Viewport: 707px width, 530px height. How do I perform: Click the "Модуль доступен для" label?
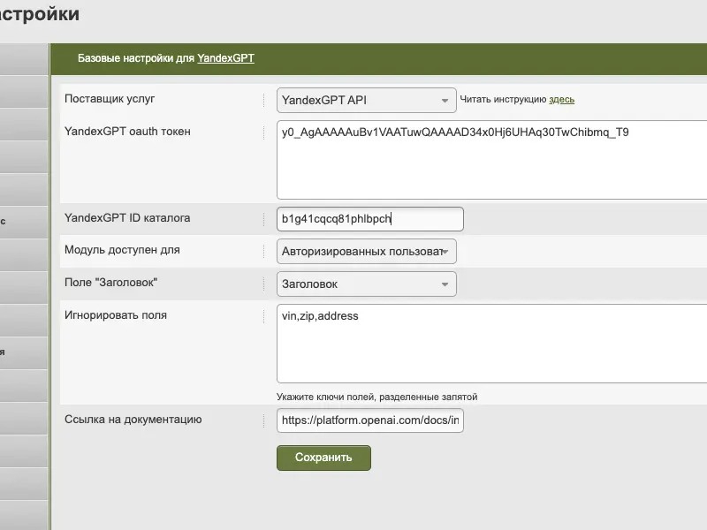(x=122, y=250)
